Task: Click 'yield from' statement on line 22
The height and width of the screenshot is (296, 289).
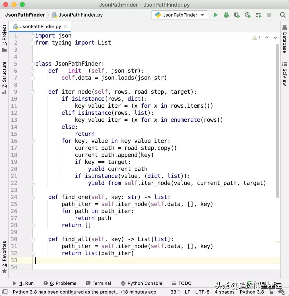Action: coord(104,183)
